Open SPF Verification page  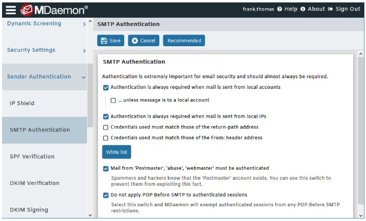44,156
